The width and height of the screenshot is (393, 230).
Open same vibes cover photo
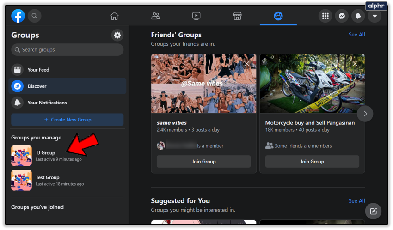point(203,84)
